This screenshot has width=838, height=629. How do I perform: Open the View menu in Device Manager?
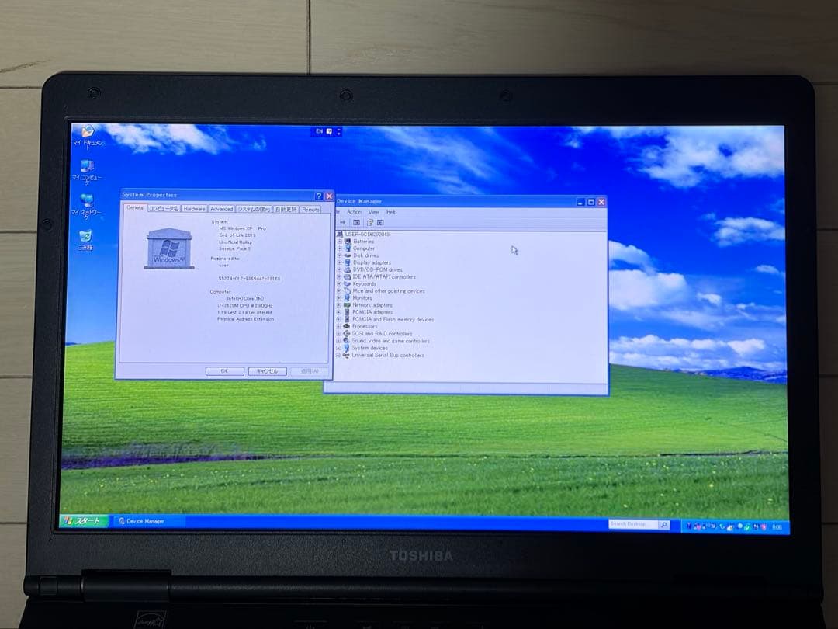[x=375, y=210]
